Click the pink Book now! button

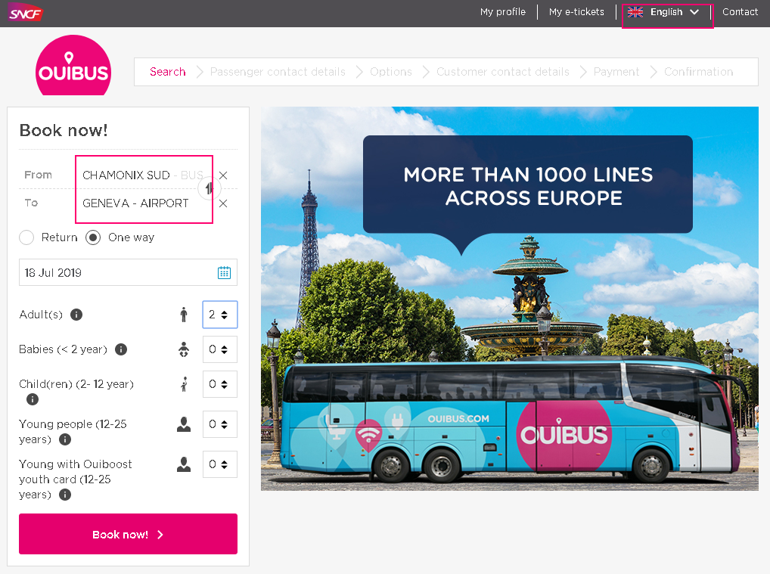128,534
